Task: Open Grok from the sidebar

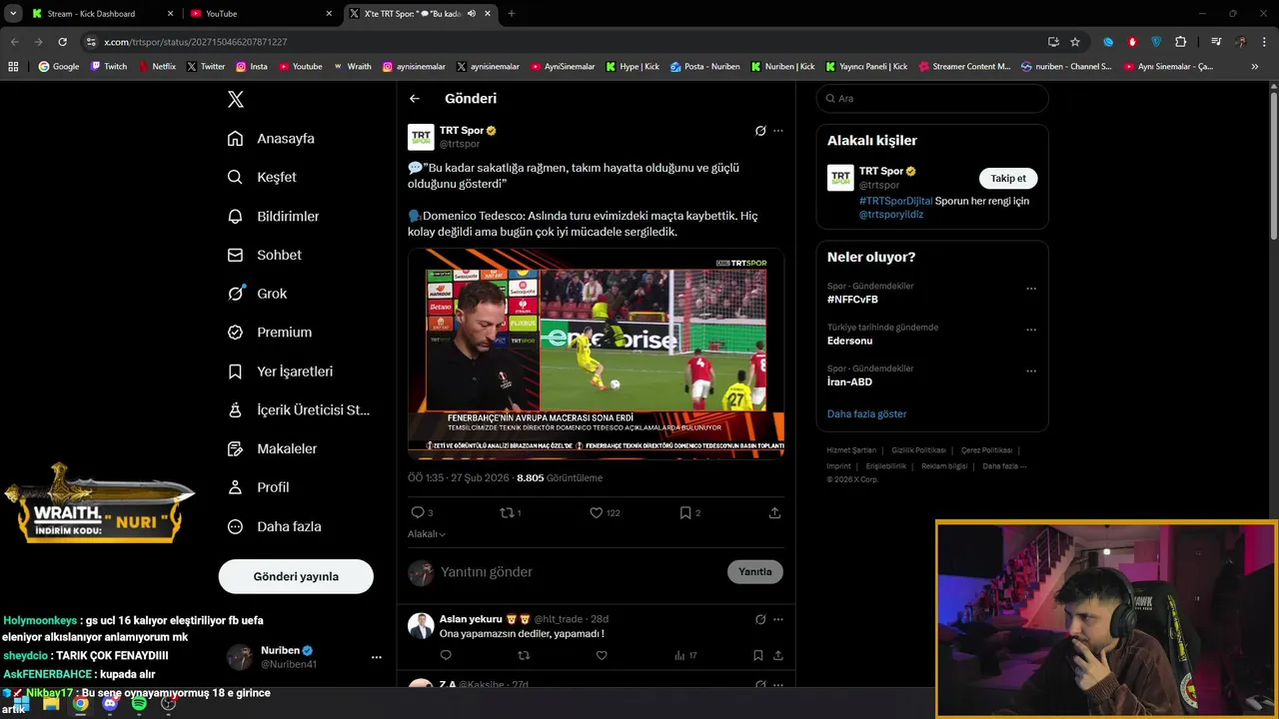Action: (x=257, y=294)
